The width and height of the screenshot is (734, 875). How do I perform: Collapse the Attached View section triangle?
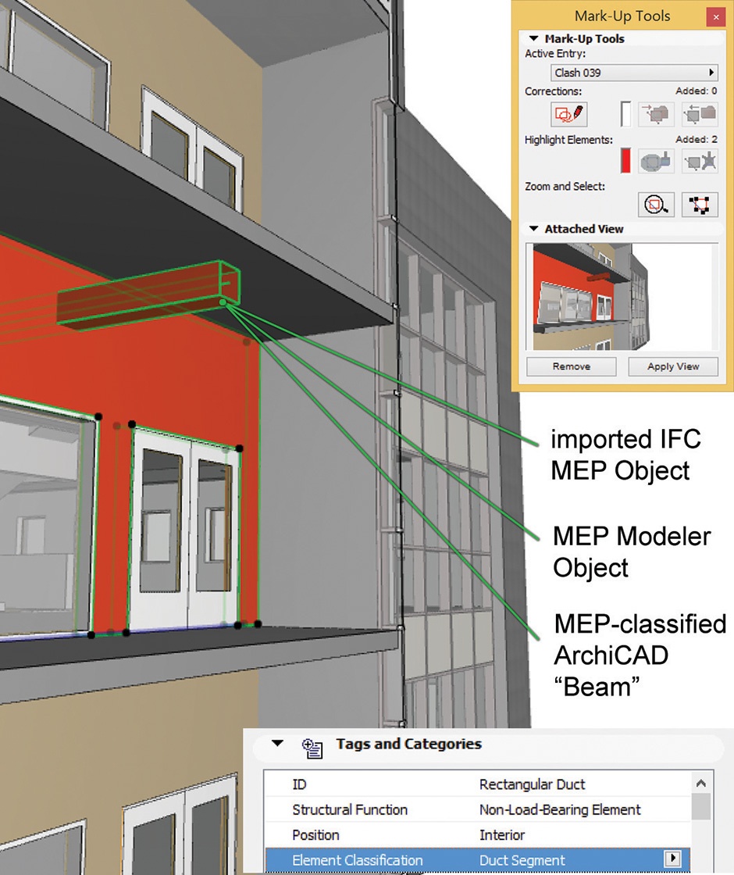pos(534,229)
